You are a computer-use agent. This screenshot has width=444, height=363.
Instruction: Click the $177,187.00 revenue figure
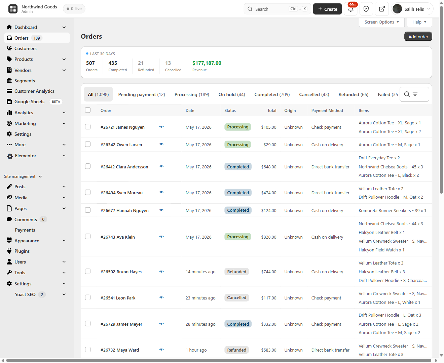207,63
